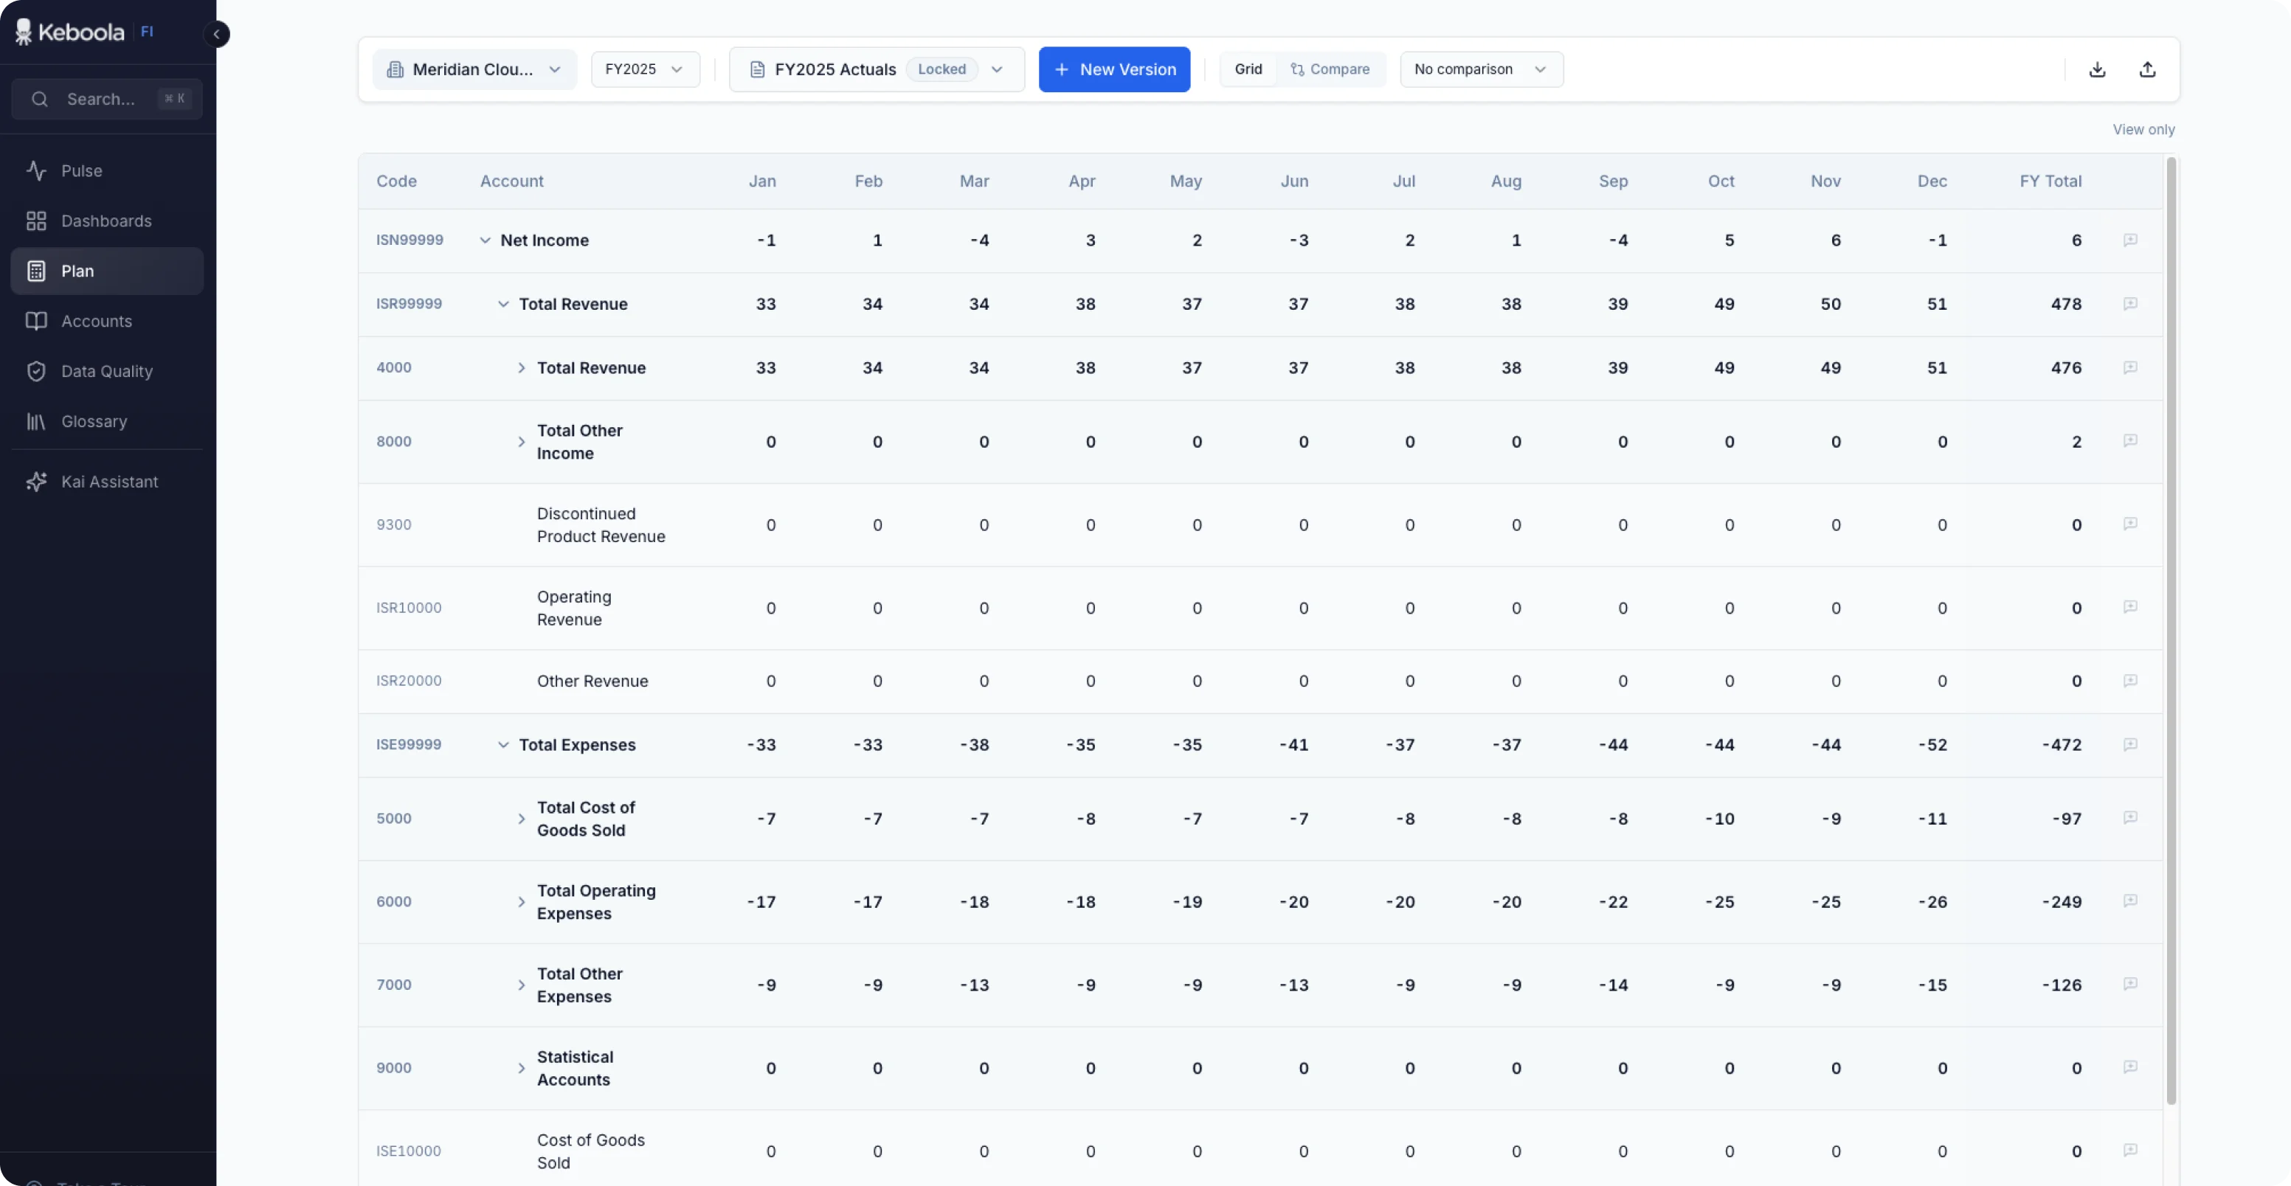2291x1186 pixels.
Task: Open the Meridian Cloud entity dropdown
Action: (474, 69)
